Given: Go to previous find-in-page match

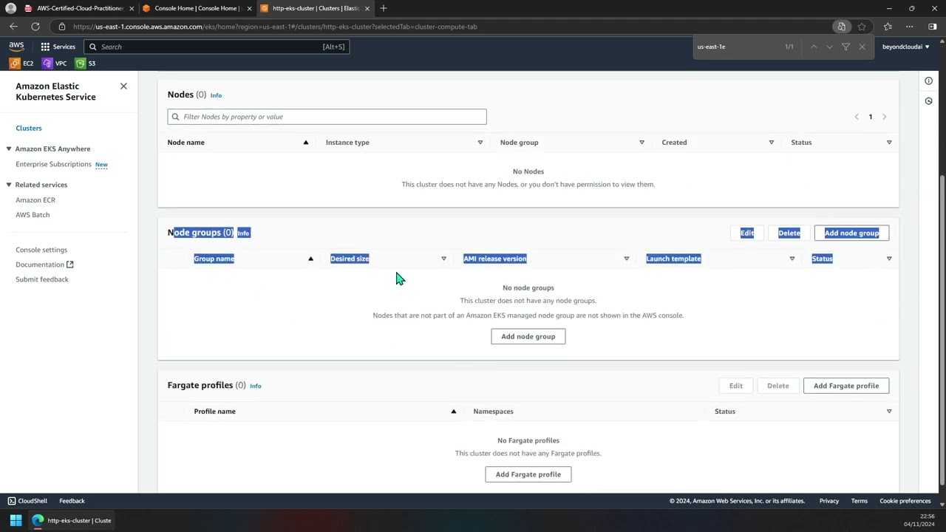Looking at the screenshot, I should pos(814,47).
